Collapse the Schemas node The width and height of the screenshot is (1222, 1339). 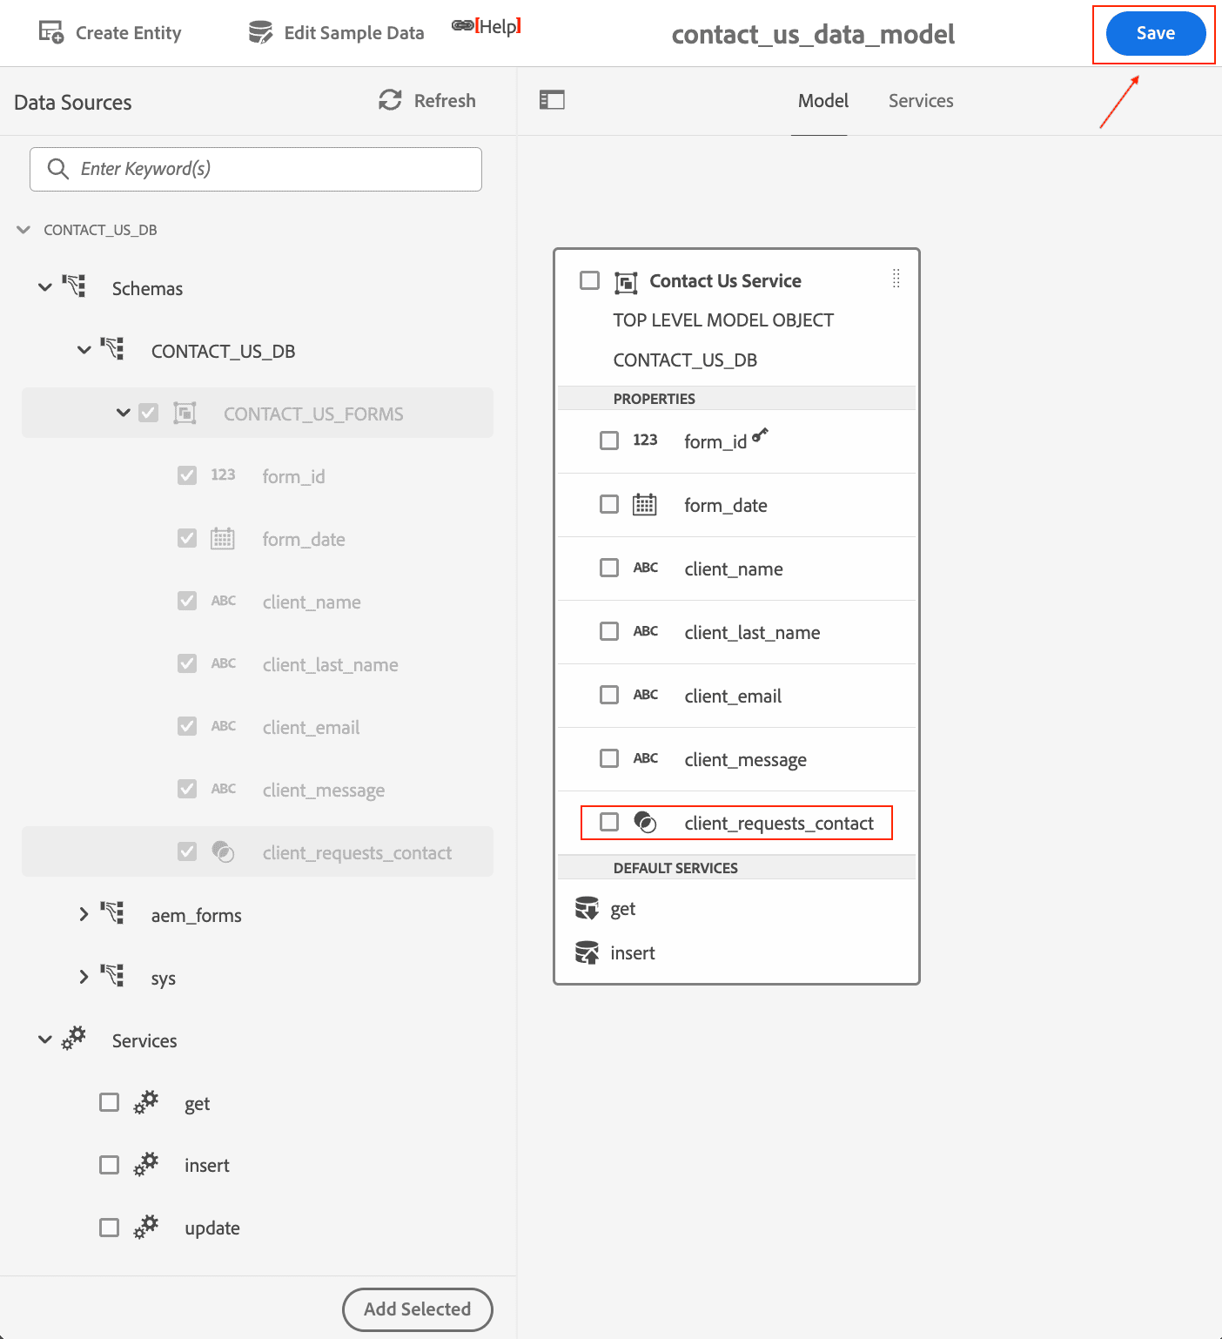click(x=45, y=287)
